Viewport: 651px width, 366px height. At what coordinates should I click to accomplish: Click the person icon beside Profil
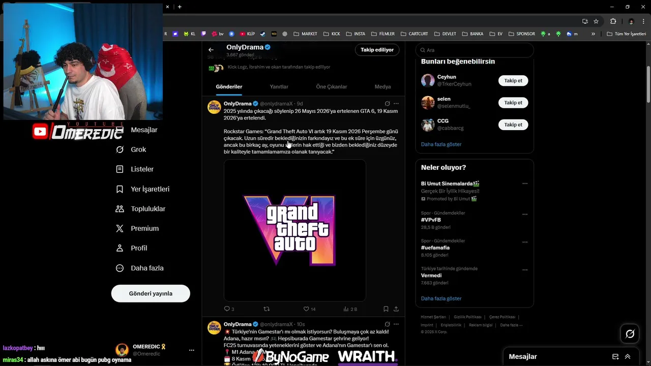tap(120, 248)
